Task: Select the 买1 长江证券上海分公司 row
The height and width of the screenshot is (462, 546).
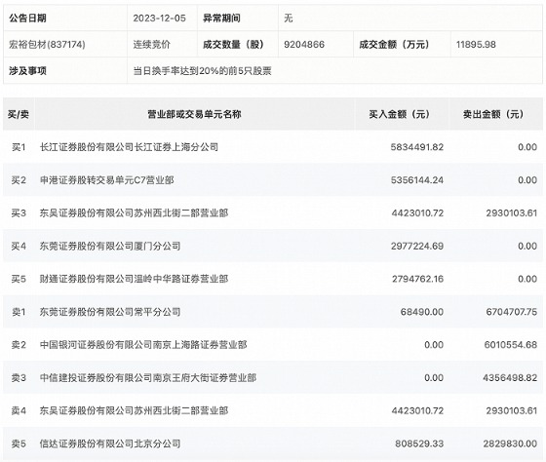Action: tap(273, 147)
